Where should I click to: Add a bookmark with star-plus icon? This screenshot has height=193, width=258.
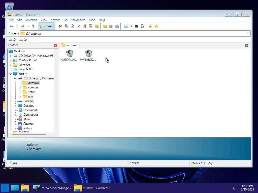tap(150, 26)
